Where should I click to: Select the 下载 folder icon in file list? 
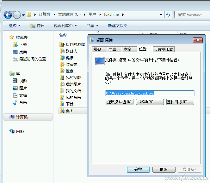[x=62, y=104]
